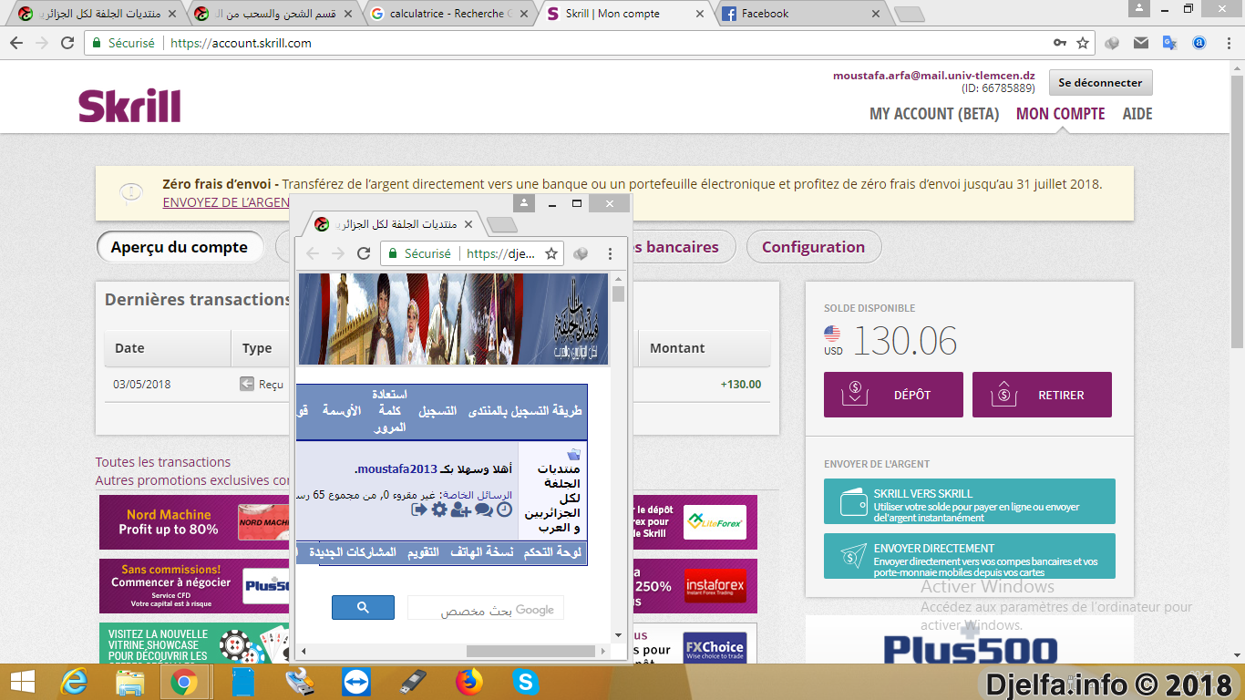Select MON COMPTE in Skrill header
This screenshot has height=700, width=1245.
click(1061, 114)
